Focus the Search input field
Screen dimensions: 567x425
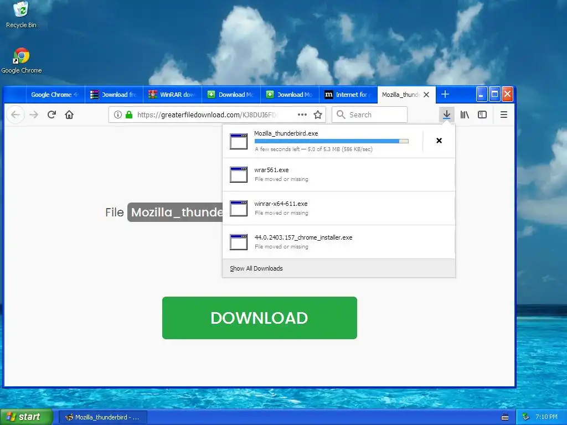pos(369,115)
